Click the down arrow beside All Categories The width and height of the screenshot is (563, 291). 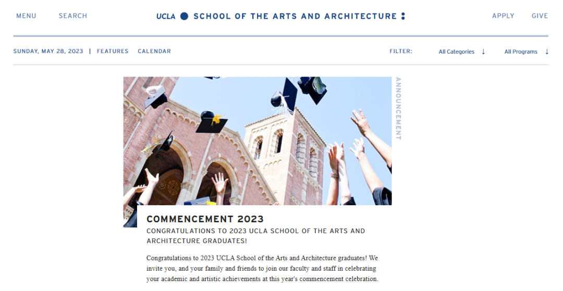point(483,52)
